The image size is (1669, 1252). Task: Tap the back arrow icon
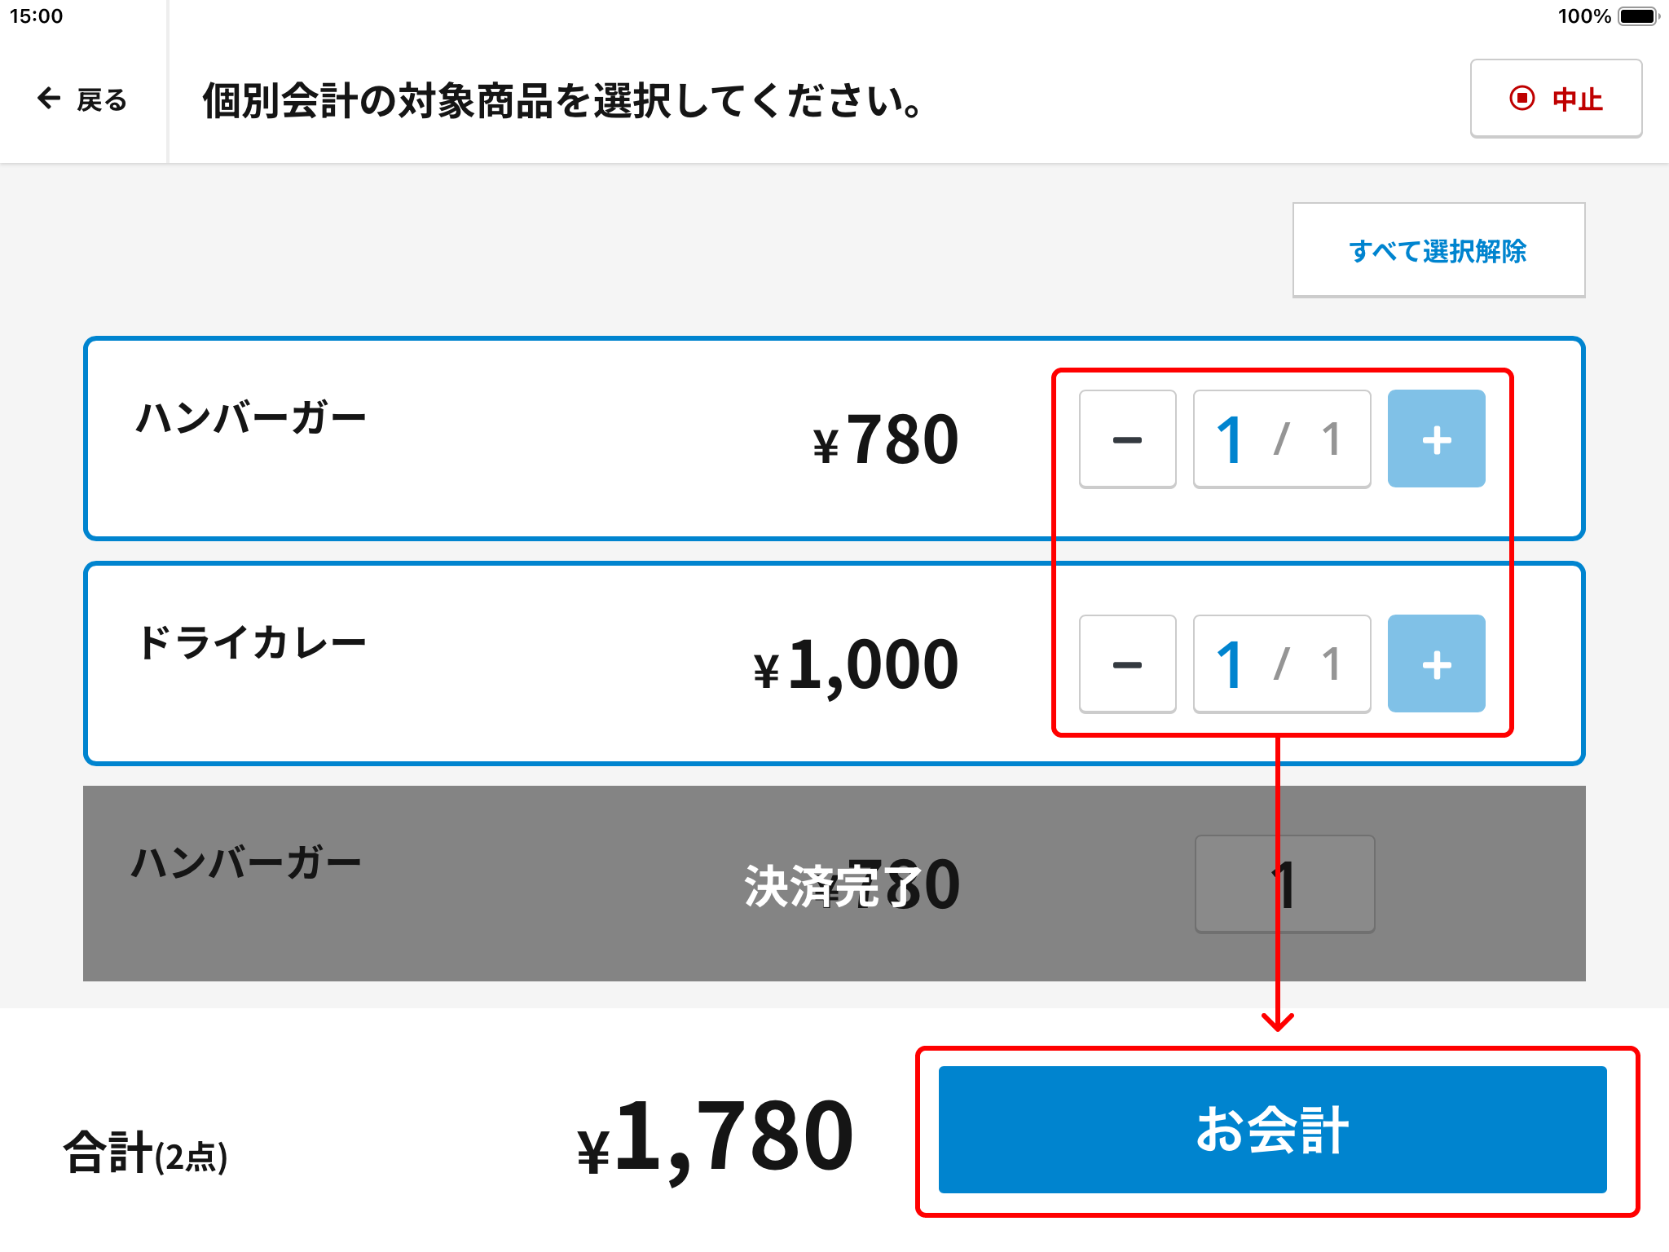click(x=50, y=99)
